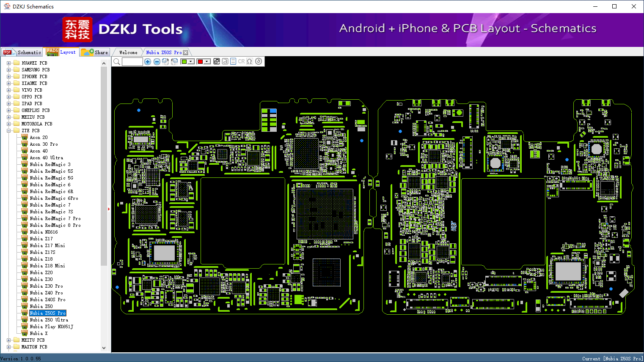
Task: Expand the SAMSUNG PCB folder
Action: point(9,70)
